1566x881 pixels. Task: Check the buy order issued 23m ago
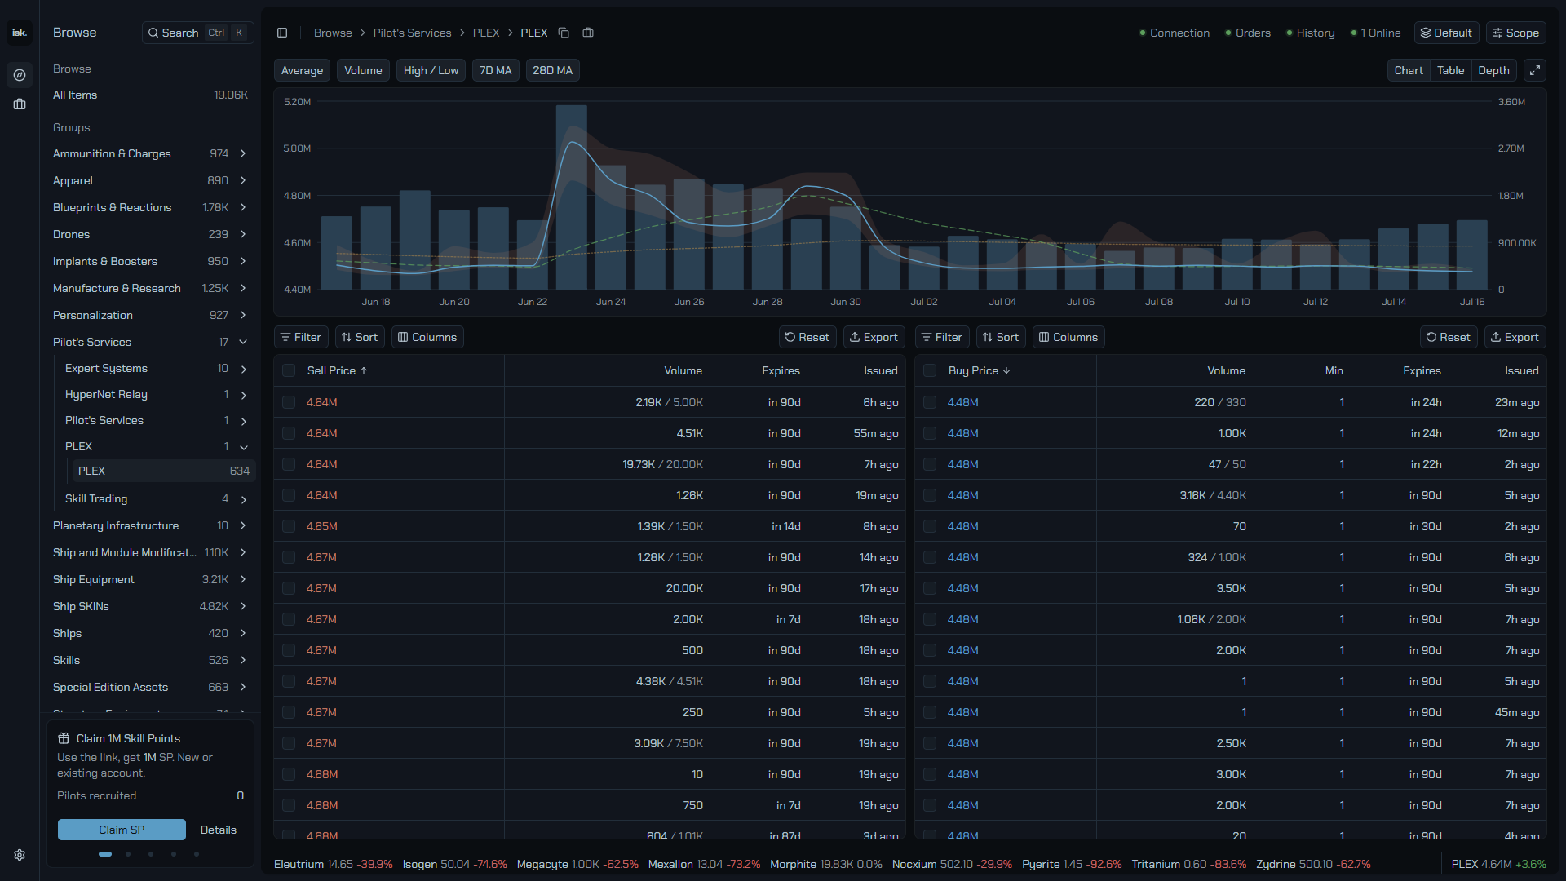(x=930, y=402)
